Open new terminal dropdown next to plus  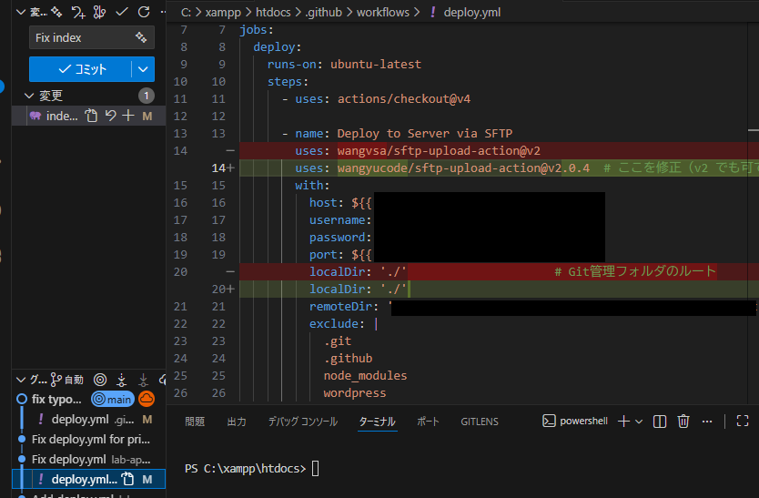tap(639, 421)
